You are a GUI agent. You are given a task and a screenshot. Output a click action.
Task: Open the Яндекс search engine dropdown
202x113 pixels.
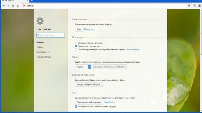click(x=83, y=67)
